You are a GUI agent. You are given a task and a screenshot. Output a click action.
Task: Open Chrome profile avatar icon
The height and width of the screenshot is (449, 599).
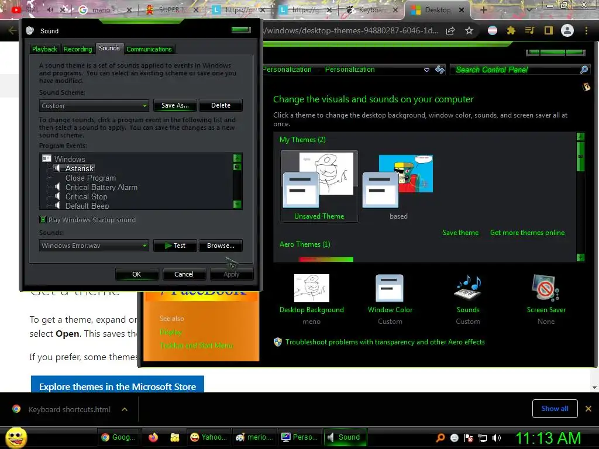click(567, 30)
